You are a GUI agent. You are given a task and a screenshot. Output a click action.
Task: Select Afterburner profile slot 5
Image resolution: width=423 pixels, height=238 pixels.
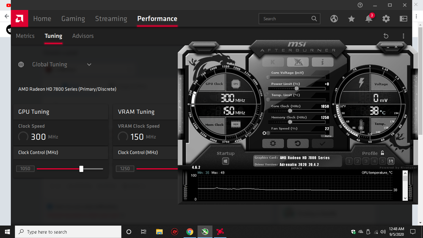pyautogui.click(x=382, y=161)
